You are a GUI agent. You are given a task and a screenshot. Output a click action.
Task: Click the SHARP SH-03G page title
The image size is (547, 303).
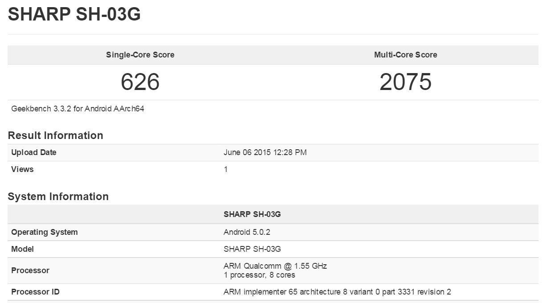pyautogui.click(x=74, y=15)
